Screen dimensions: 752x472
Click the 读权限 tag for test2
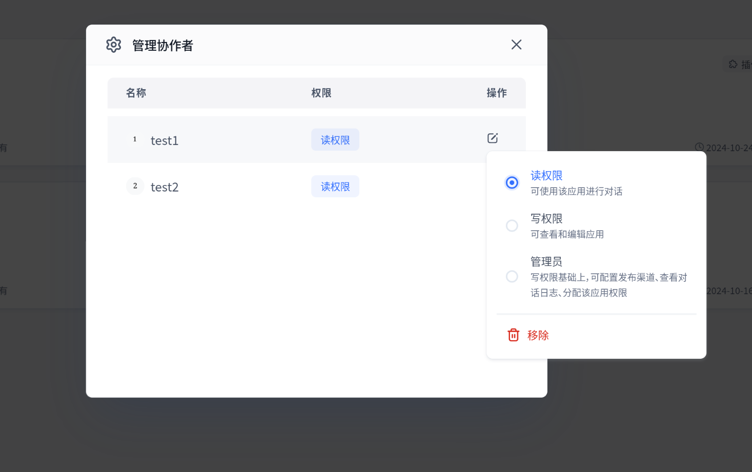(x=335, y=187)
